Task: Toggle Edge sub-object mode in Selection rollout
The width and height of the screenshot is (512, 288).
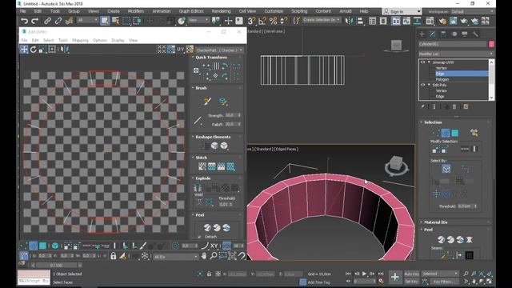Action: pos(446,133)
